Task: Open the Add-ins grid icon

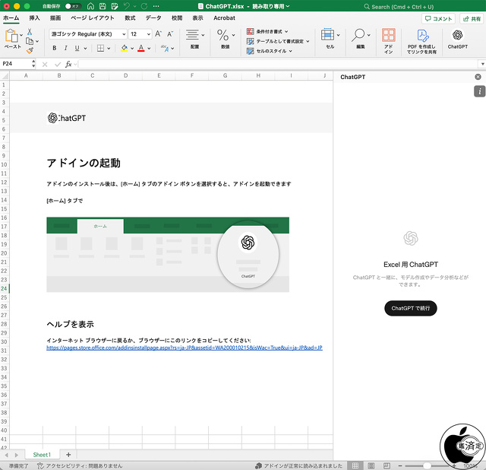Action: [388, 35]
